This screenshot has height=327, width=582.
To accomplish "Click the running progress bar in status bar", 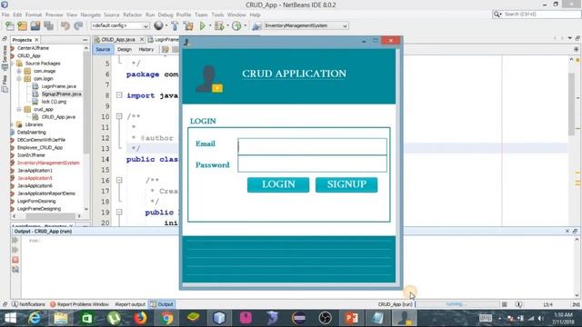I will click(x=457, y=304).
